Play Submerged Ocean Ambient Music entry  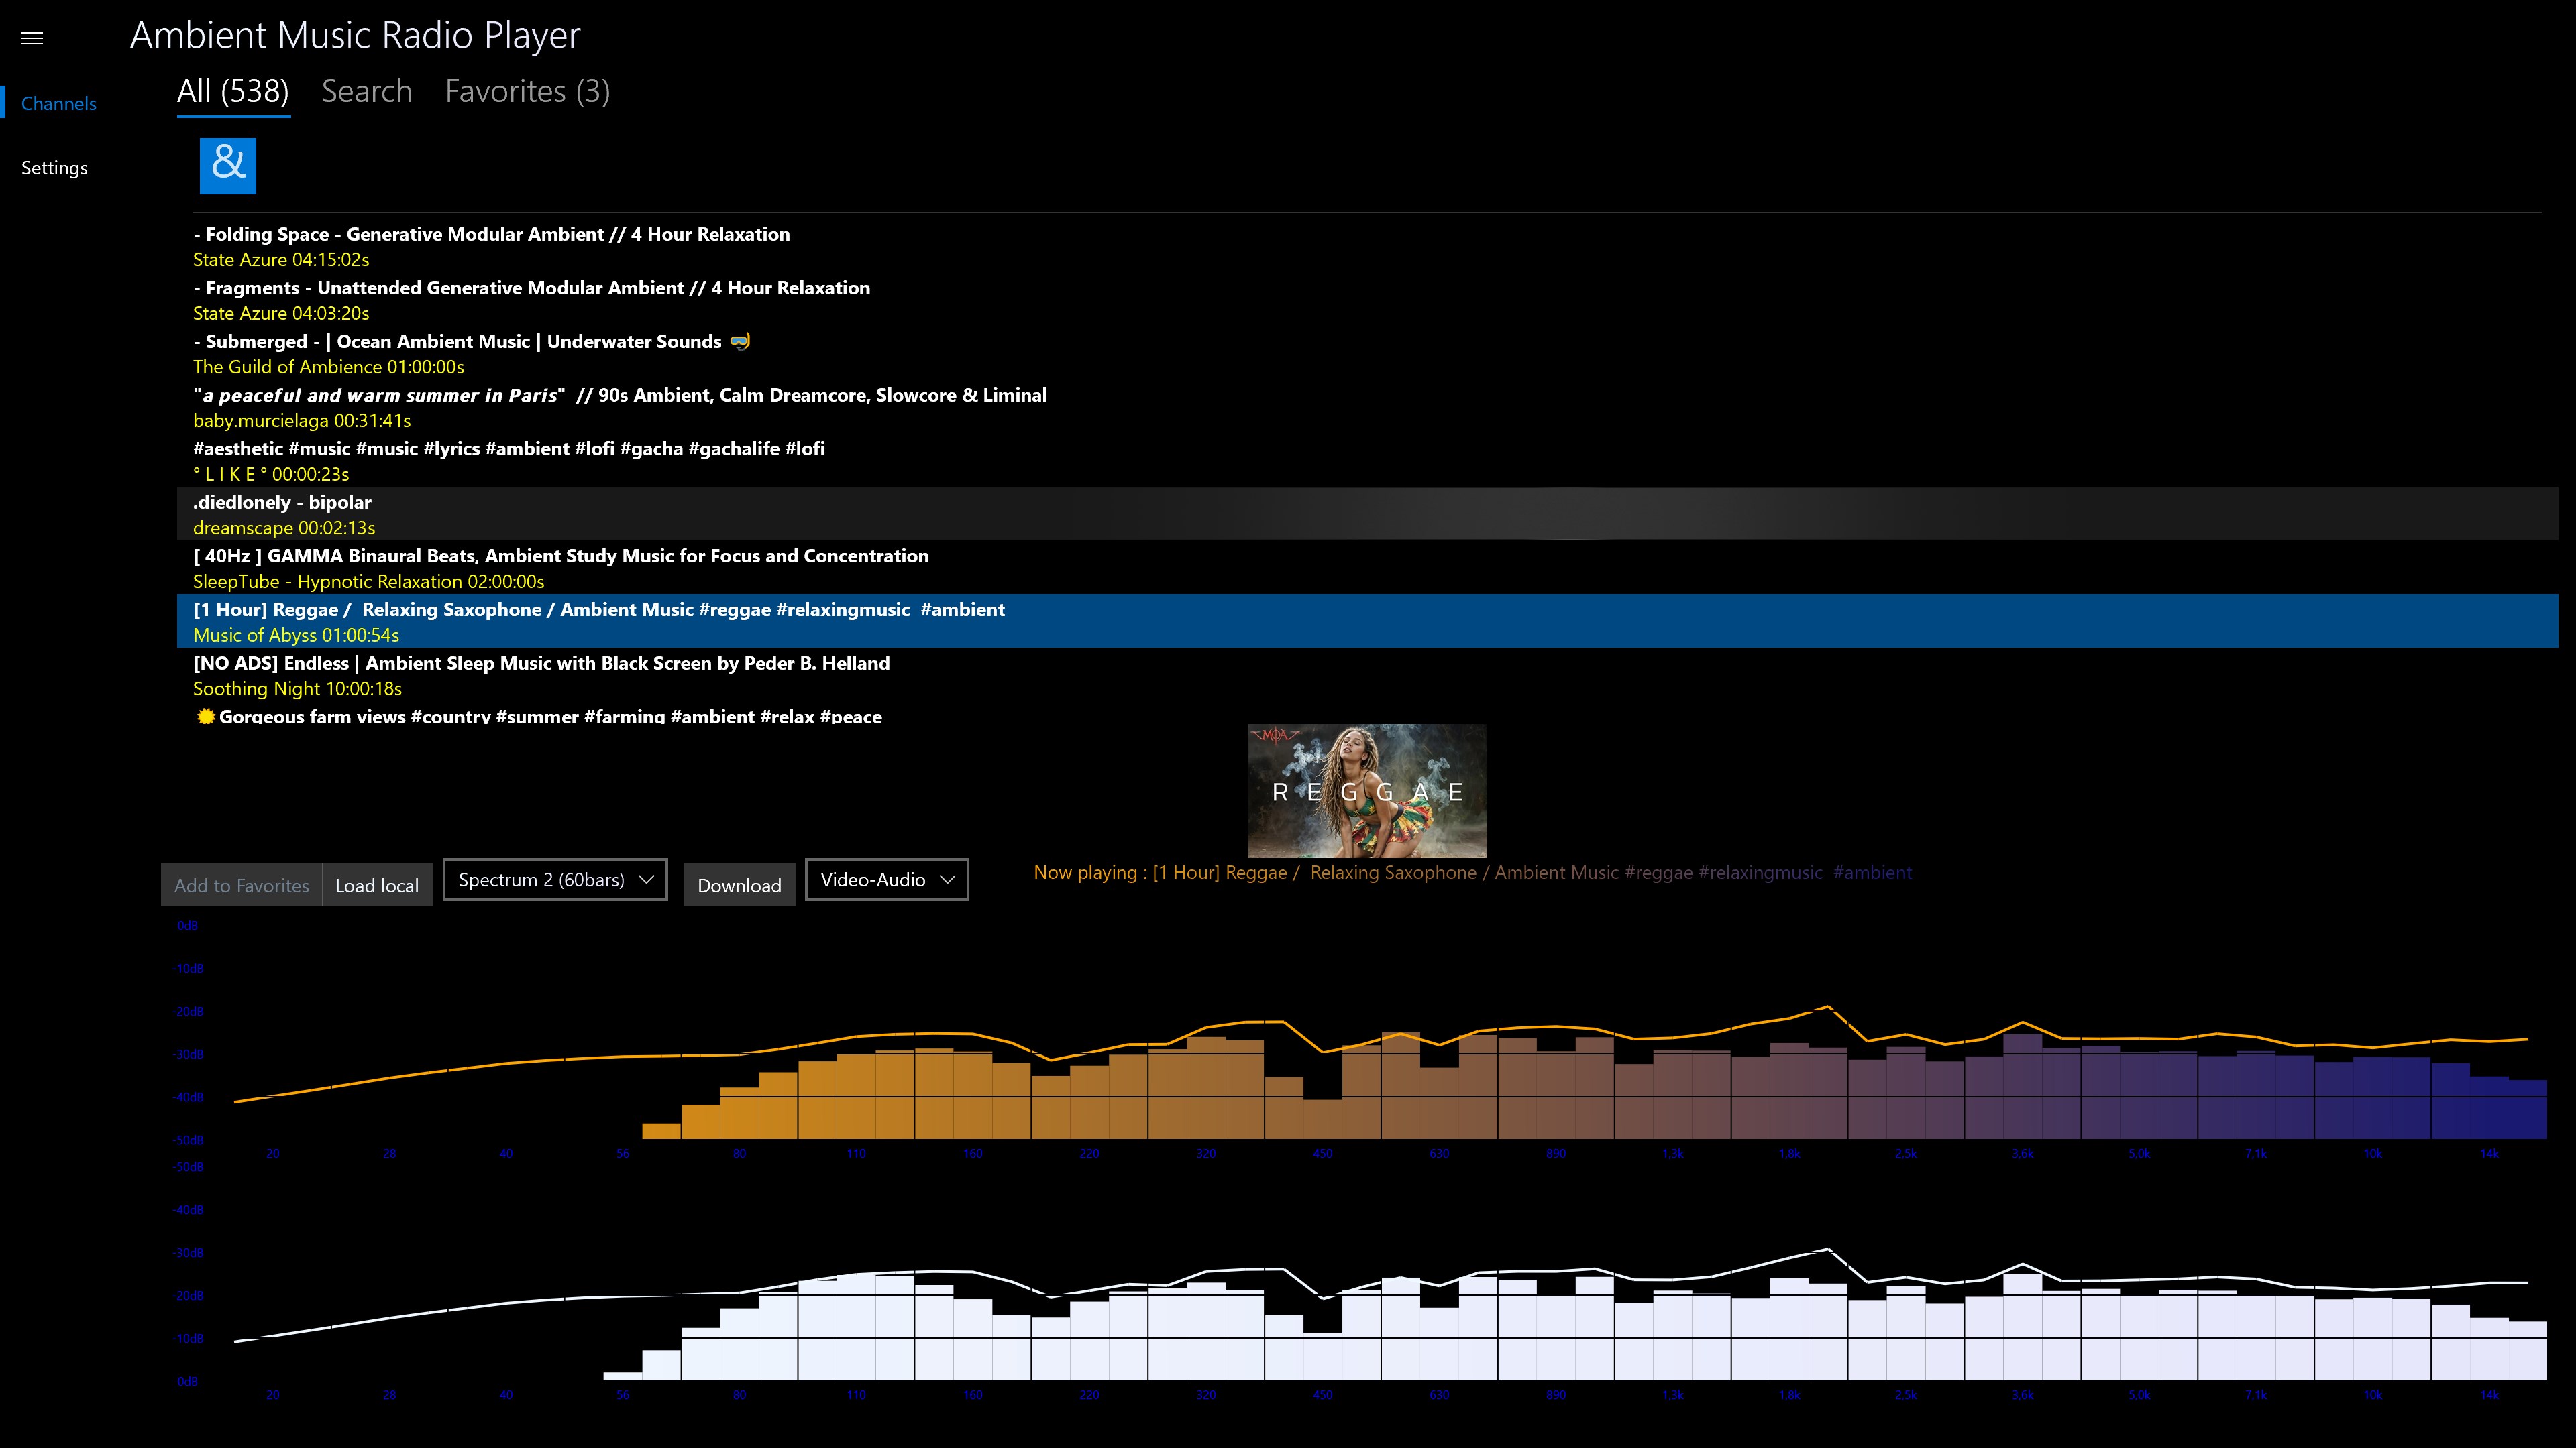(470, 354)
